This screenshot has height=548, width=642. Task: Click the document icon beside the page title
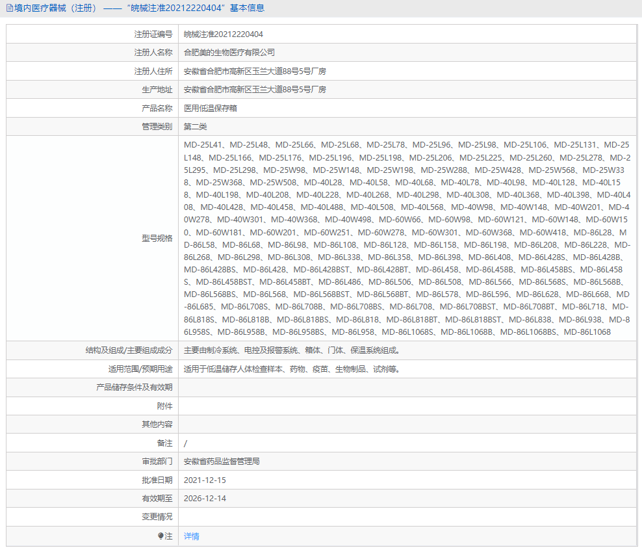(x=10, y=8)
